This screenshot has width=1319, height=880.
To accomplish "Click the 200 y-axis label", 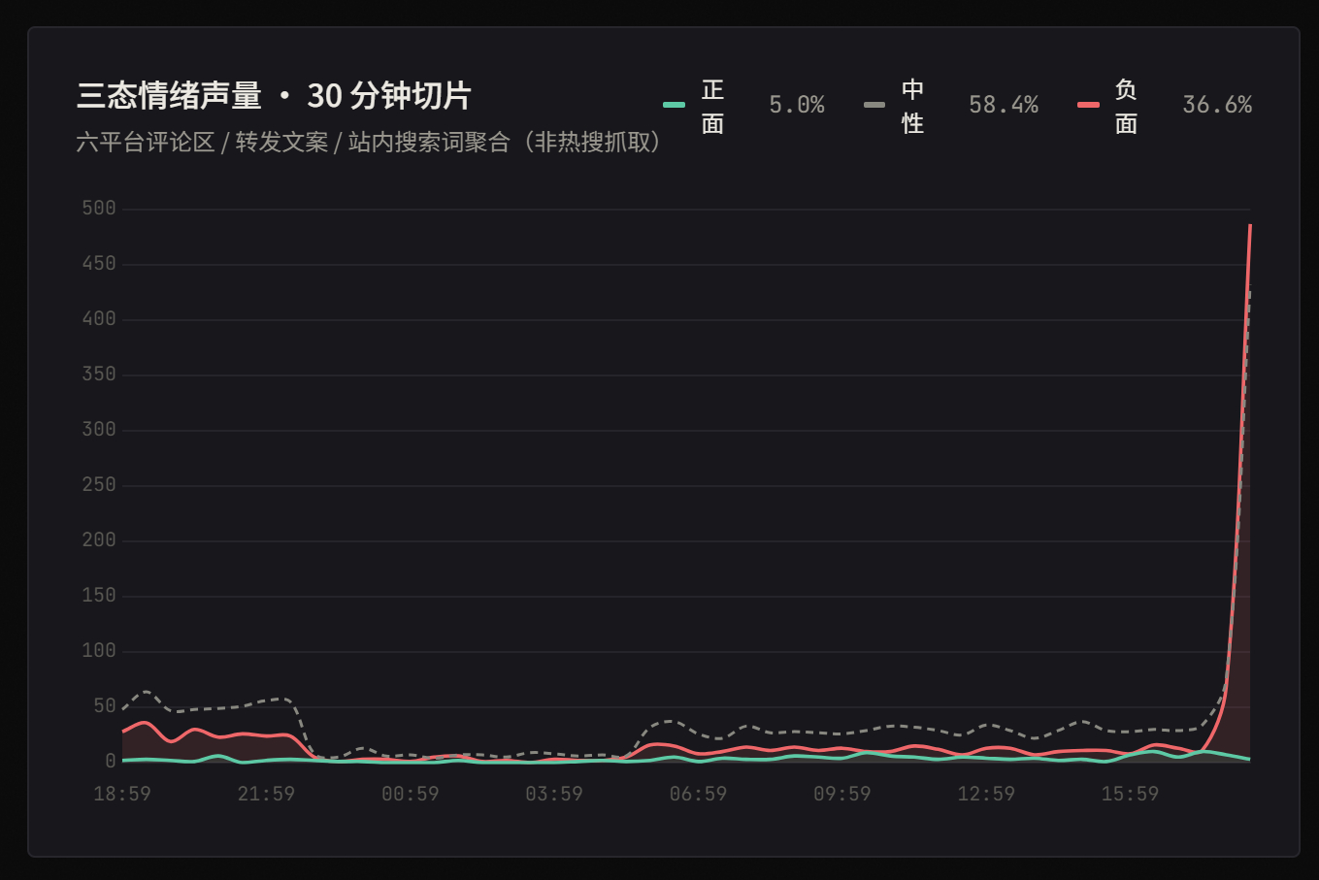I will pyautogui.click(x=99, y=540).
